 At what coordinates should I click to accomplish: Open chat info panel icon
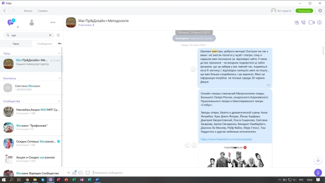click(319, 22)
